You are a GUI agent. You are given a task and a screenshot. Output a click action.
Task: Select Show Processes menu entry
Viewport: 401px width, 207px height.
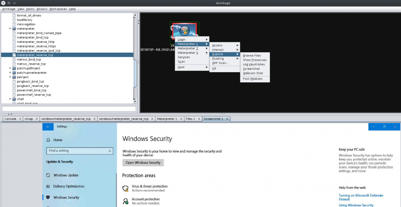coord(255,60)
